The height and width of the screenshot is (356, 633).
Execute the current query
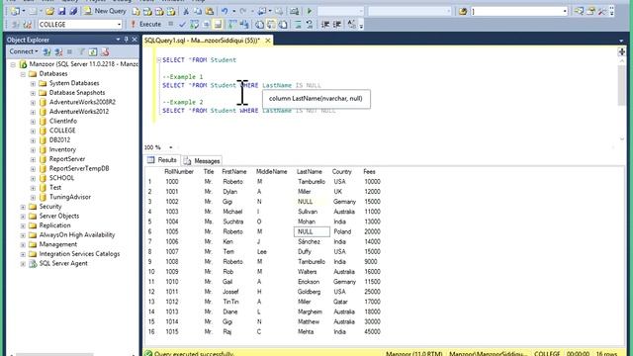tap(145, 25)
